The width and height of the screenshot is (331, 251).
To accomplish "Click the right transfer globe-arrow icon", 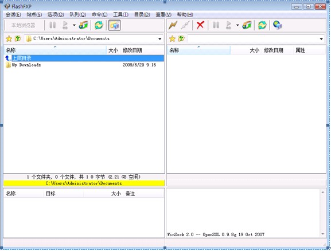I will (x=247, y=25).
